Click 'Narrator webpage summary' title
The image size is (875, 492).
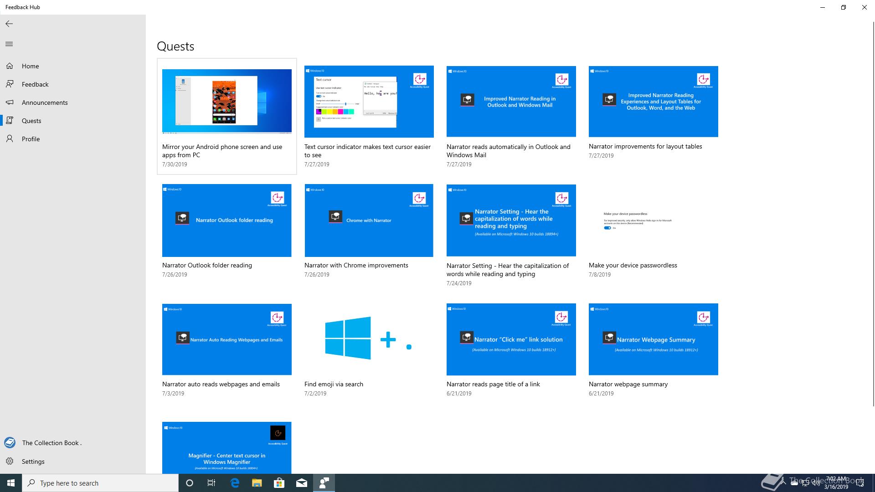628,384
